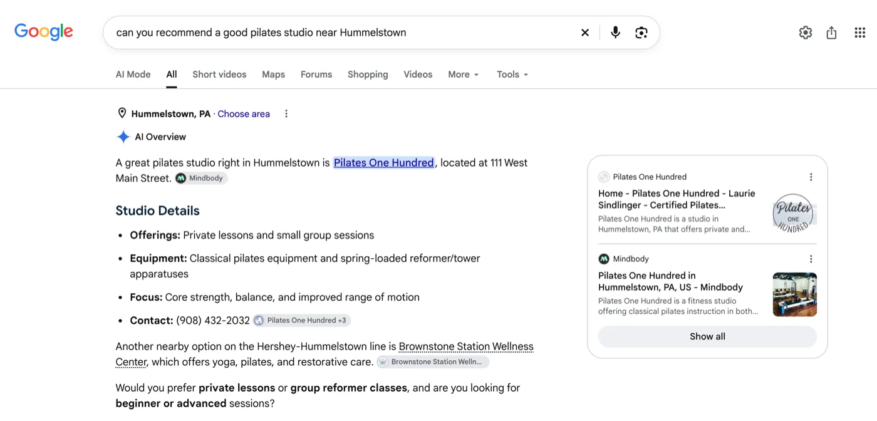The image size is (877, 421).
Task: Open the Mindbody source chip
Action: click(200, 178)
